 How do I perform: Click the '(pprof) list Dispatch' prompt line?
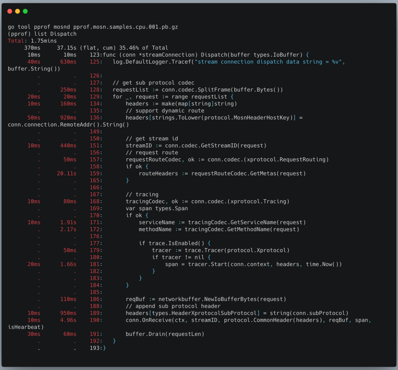42,34
